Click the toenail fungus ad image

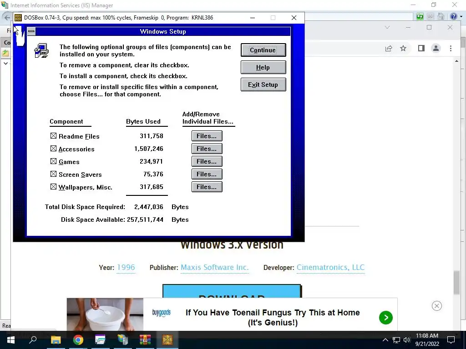pos(105,314)
